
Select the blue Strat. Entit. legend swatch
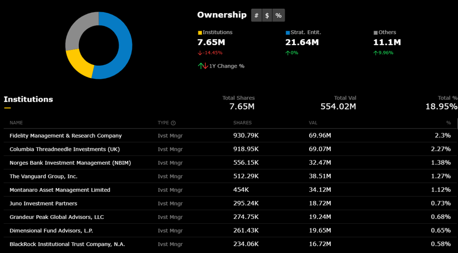tap(288, 32)
